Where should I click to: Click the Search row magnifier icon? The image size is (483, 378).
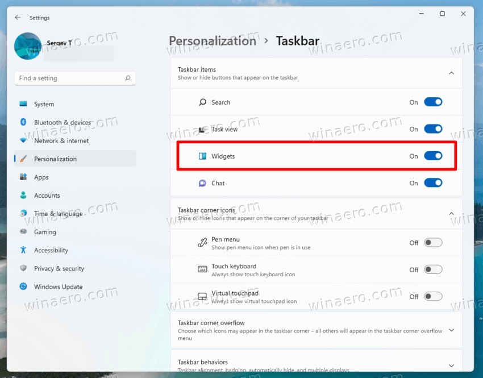coord(202,102)
